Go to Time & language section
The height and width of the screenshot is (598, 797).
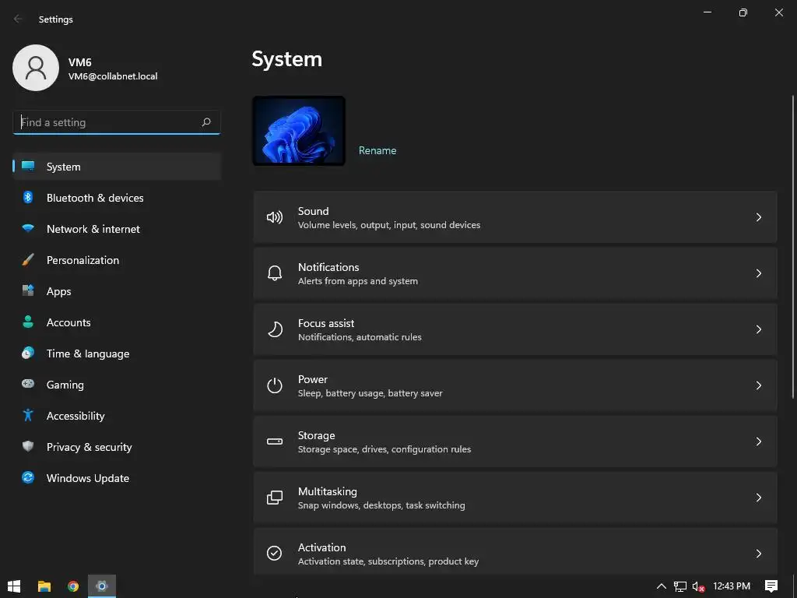point(88,354)
